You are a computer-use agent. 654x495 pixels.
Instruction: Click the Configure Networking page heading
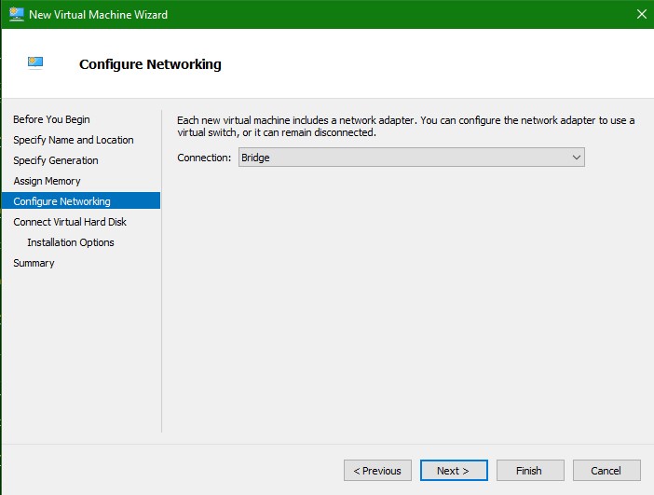pos(150,64)
